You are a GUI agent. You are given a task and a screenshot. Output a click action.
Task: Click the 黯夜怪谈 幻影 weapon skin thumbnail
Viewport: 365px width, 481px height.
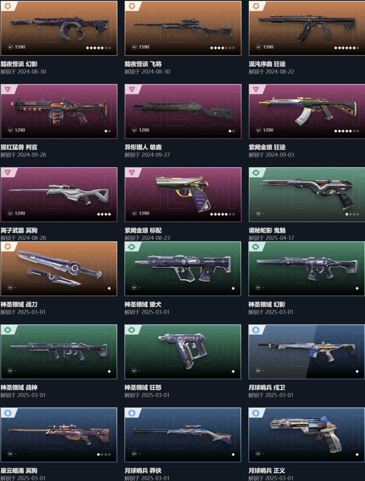59,28
